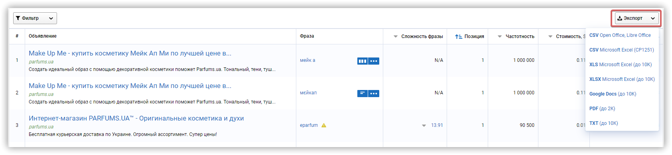The height and width of the screenshot is (155, 672).
Task: Select PDF (до 2K) export option
Action: pos(602,109)
